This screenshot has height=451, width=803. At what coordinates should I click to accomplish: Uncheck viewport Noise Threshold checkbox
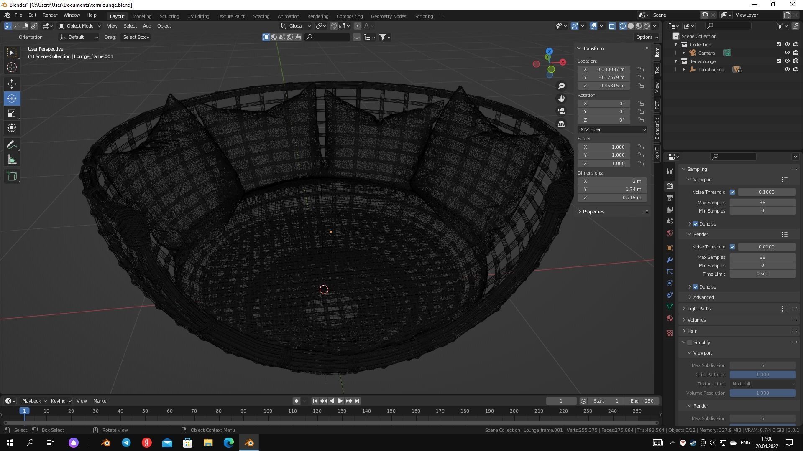point(732,192)
